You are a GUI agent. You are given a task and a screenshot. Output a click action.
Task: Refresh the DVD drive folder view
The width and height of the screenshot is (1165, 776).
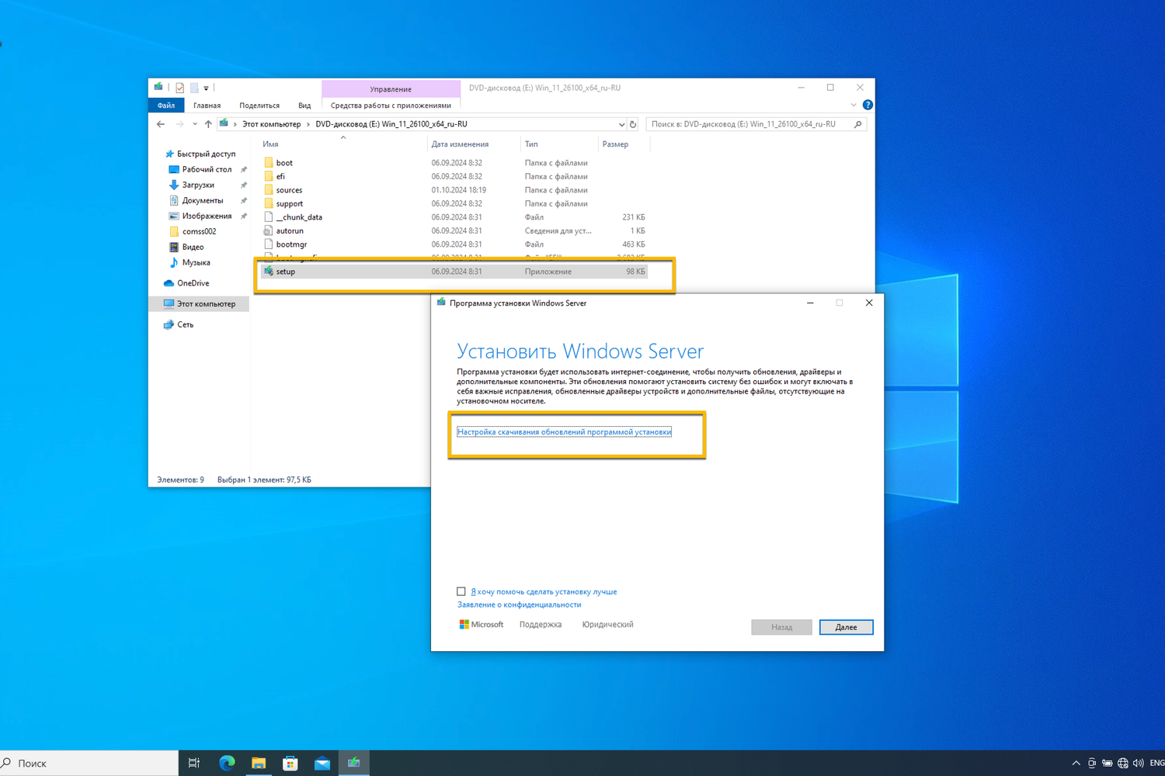coord(633,124)
